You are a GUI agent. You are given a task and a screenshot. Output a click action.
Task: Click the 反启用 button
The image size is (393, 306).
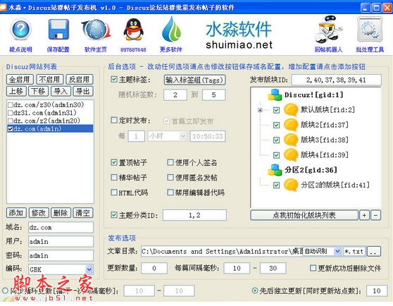click(80, 80)
